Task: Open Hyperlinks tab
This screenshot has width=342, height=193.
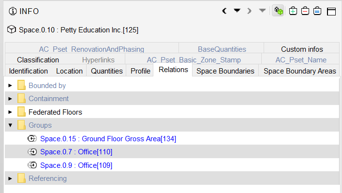Action: click(x=98, y=60)
